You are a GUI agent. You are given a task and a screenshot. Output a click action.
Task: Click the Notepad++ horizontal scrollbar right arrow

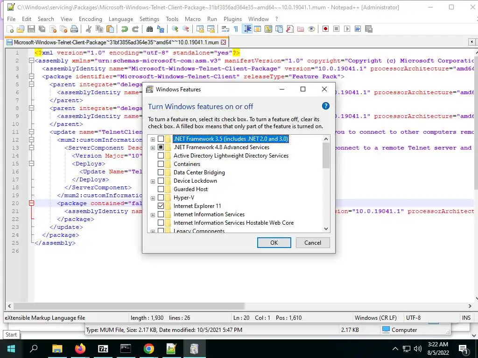[x=470, y=306]
